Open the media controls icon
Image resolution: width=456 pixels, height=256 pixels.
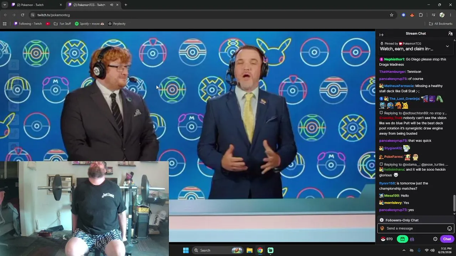(x=433, y=15)
